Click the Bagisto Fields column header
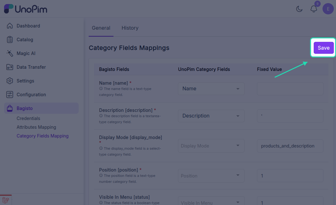 tap(114, 69)
